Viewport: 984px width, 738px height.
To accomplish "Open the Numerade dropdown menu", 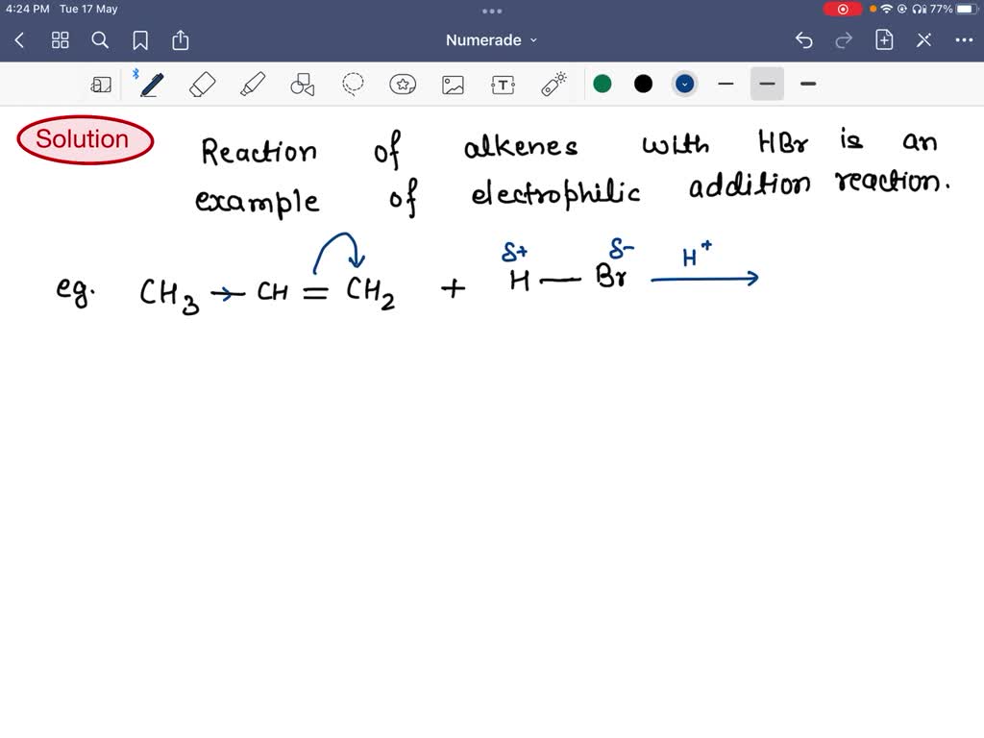I will 491,39.
